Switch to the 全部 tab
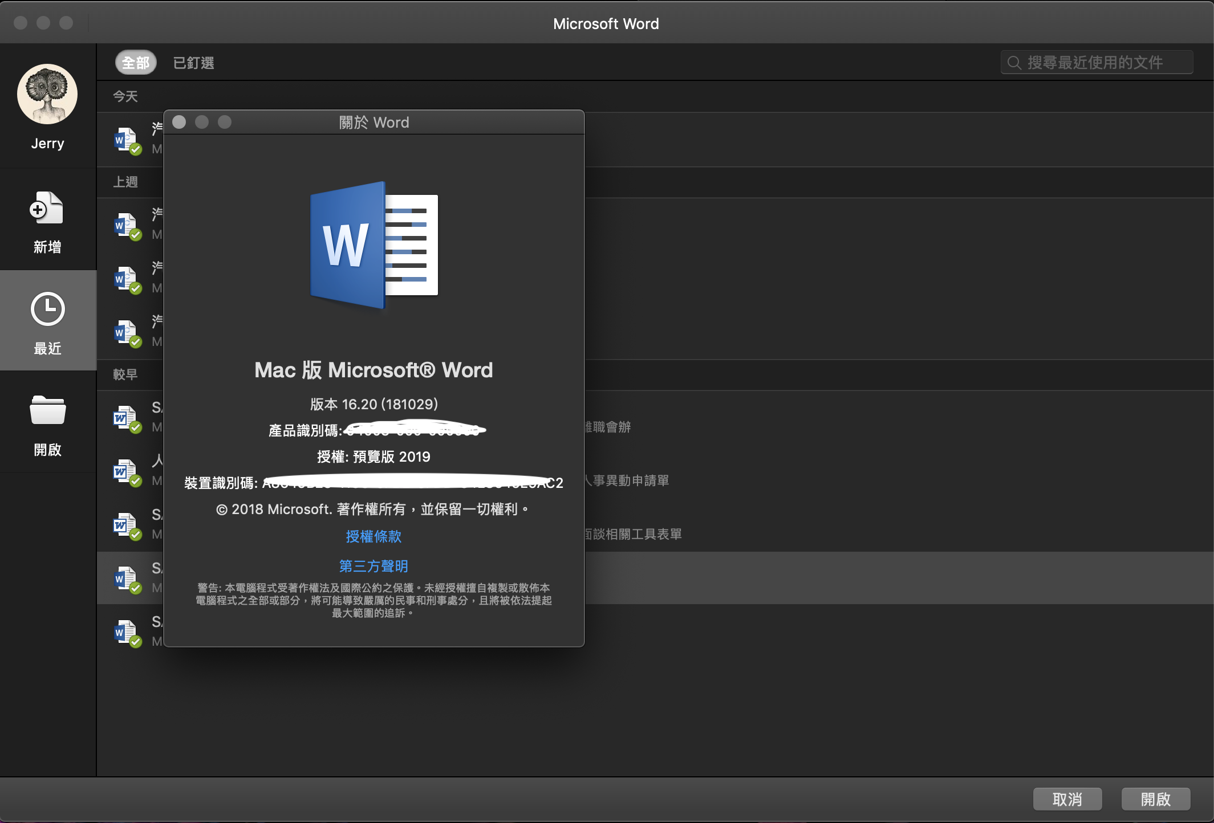This screenshot has width=1214, height=823. (x=136, y=63)
